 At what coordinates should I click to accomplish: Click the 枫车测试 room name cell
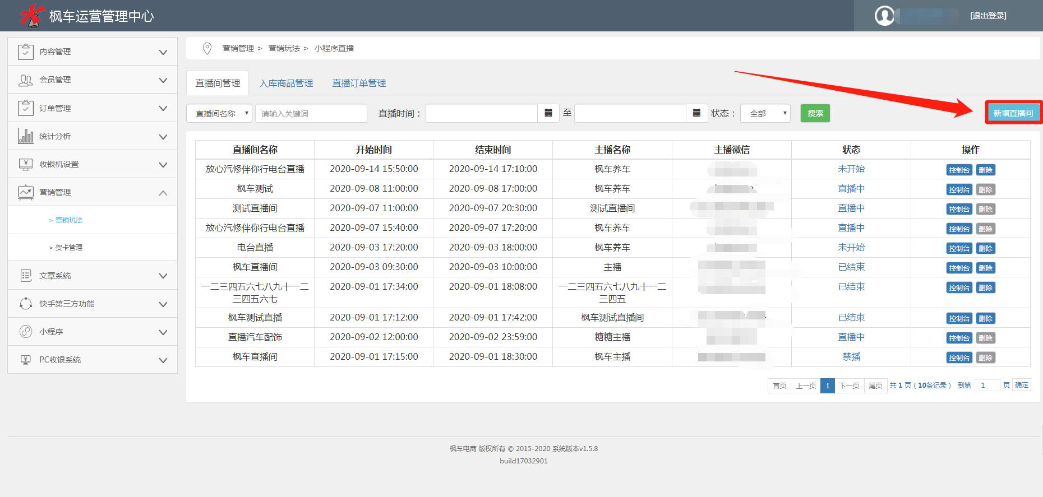click(255, 189)
